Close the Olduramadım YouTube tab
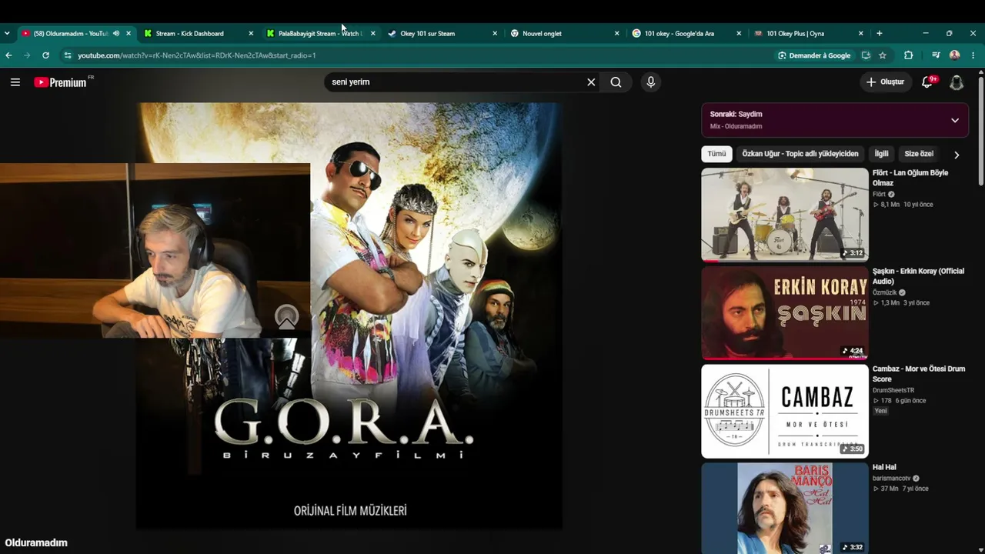Image resolution: width=985 pixels, height=554 pixels. 129,33
